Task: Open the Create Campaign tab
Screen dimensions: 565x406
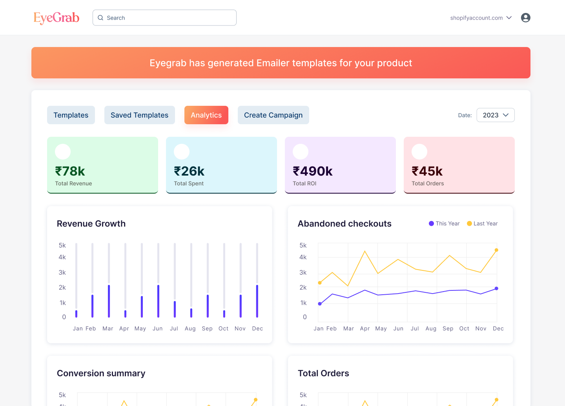Action: 273,115
